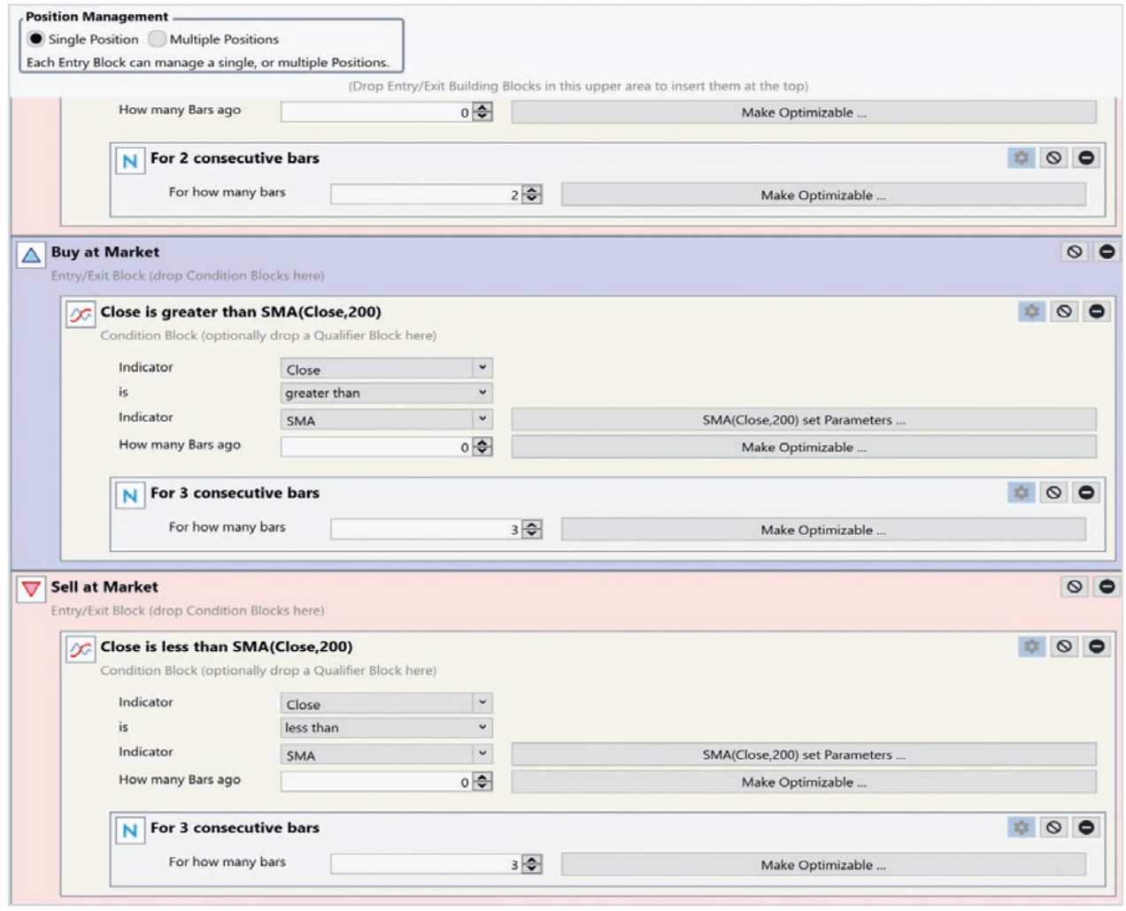Select Multiple Positions radio button
1126x911 pixels.
tap(157, 39)
